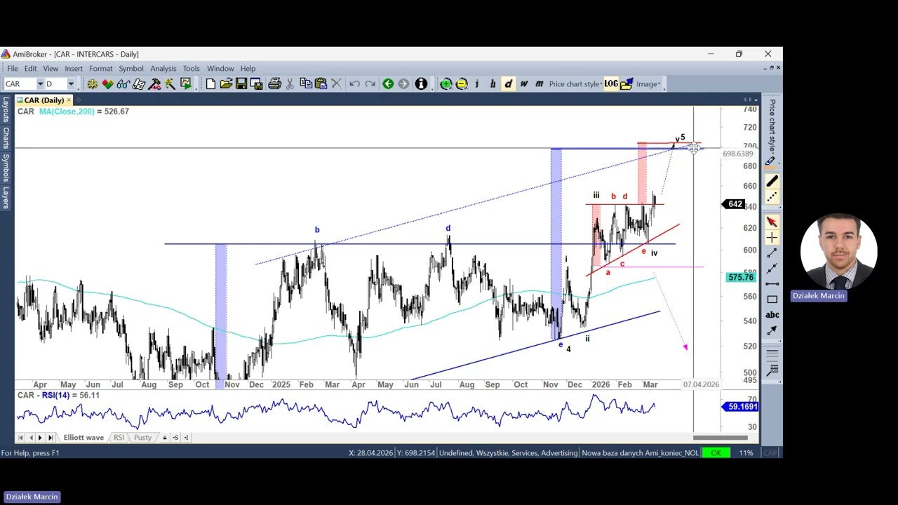Click the green Back arrow icon
Image resolution: width=898 pixels, height=505 pixels.
[x=388, y=84]
